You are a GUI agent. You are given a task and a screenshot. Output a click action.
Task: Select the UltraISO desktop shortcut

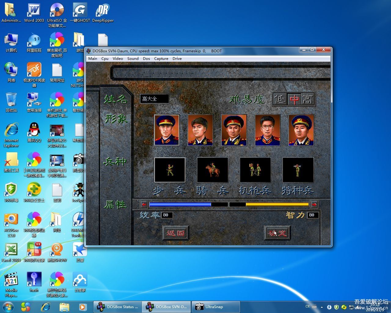pos(57,15)
